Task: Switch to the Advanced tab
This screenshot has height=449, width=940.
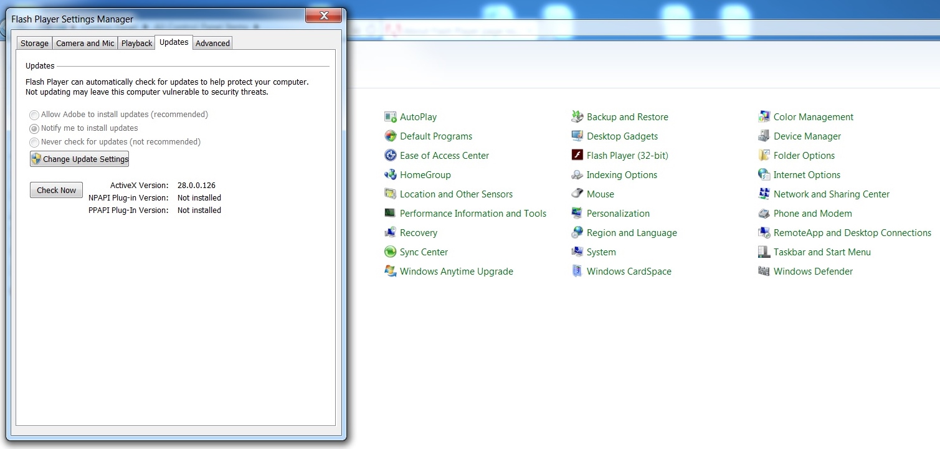Action: click(x=213, y=44)
